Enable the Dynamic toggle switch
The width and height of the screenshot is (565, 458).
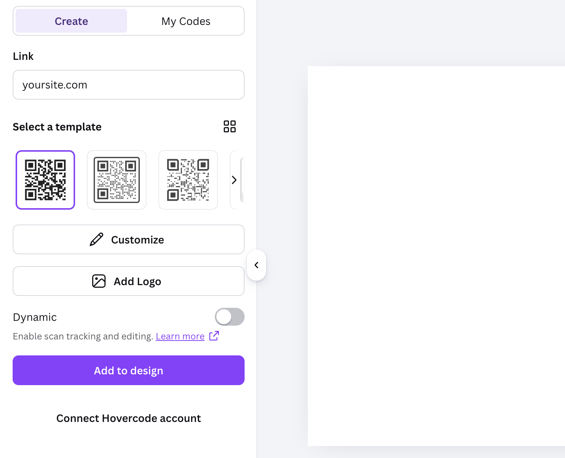click(229, 317)
